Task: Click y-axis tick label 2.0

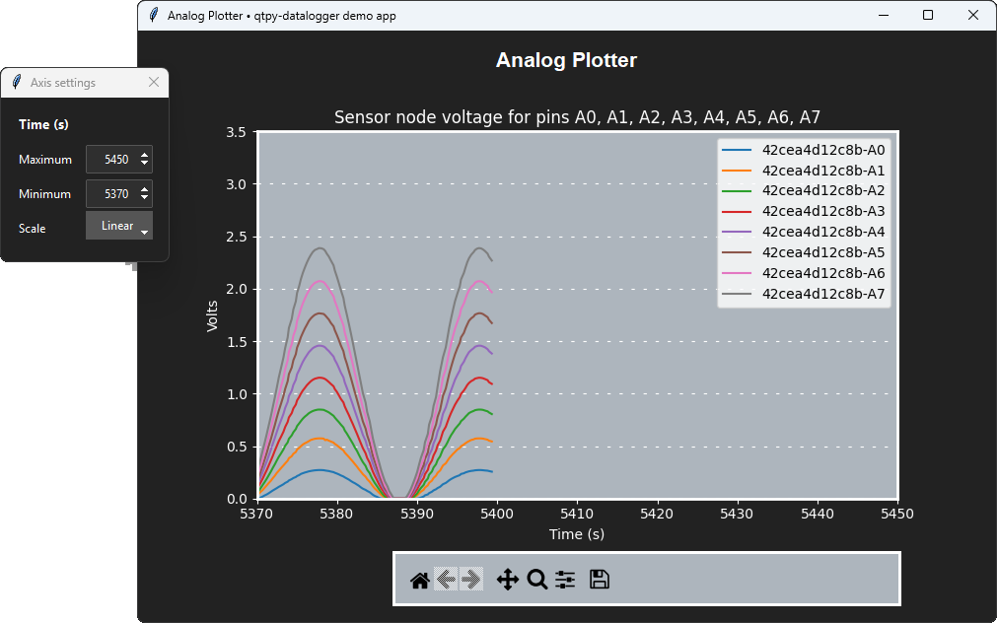Action: [236, 289]
